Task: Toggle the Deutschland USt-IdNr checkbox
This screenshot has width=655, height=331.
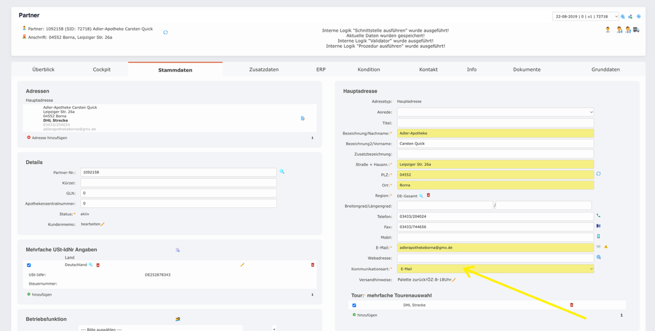Action: click(28, 265)
